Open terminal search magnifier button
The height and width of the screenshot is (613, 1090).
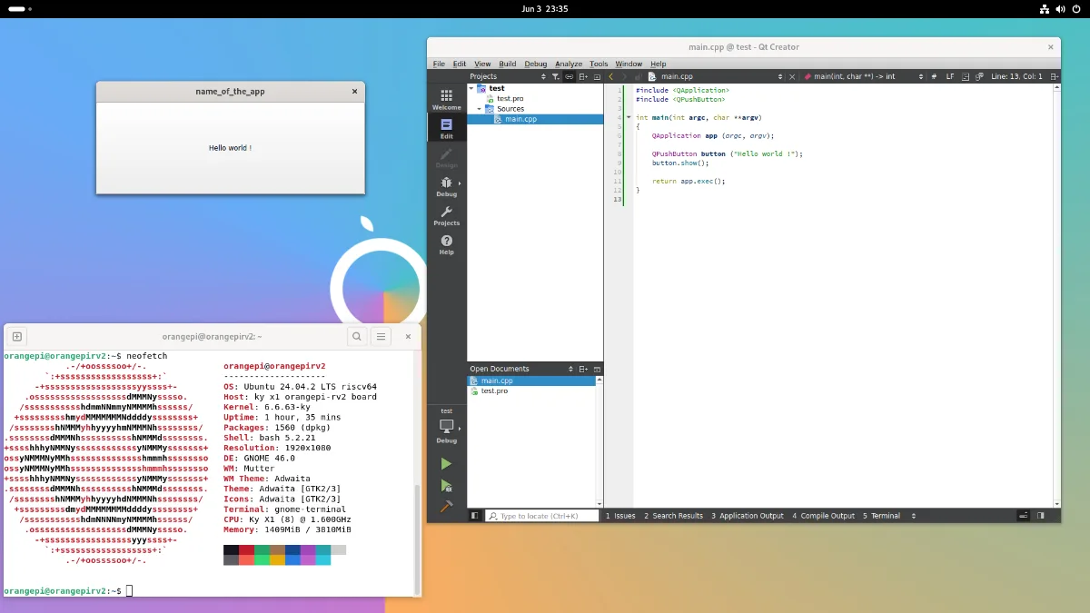tap(357, 336)
